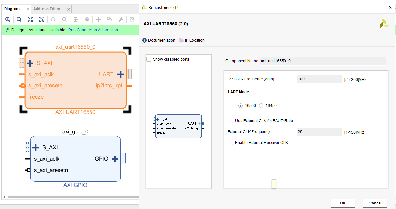Activate the Select Area tool icon
The image size is (396, 209).
coord(42,19)
